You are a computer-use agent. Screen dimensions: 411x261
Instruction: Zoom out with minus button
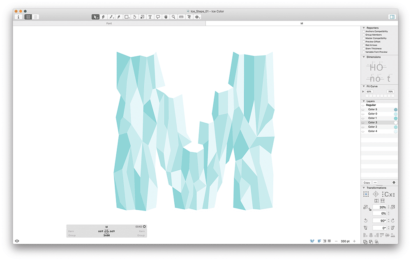click(336, 241)
